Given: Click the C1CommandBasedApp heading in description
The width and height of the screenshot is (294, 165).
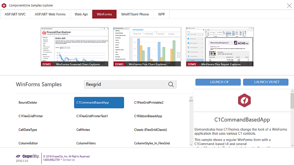Looking at the screenshot, I should [242, 120].
